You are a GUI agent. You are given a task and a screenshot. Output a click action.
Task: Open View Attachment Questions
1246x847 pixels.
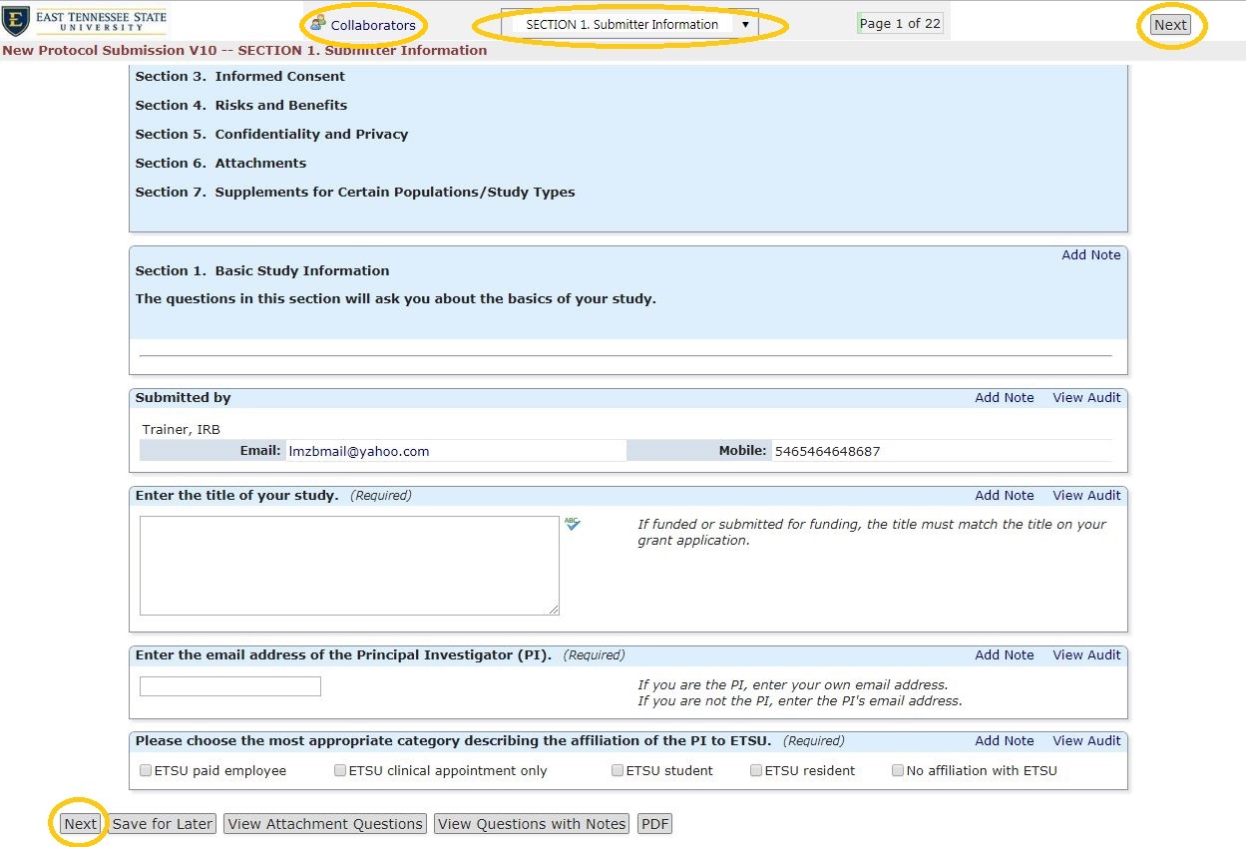pos(325,824)
